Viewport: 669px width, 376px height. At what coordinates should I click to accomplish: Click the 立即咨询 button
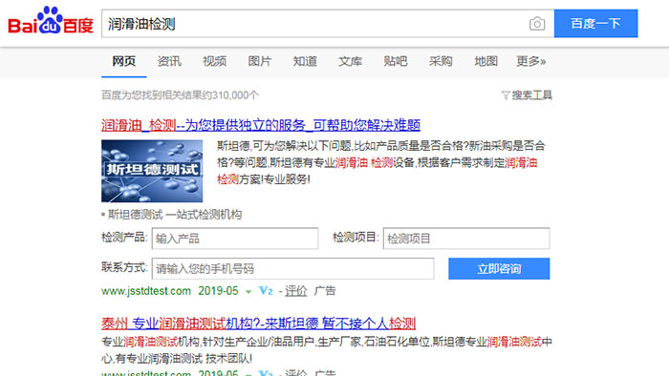point(499,269)
